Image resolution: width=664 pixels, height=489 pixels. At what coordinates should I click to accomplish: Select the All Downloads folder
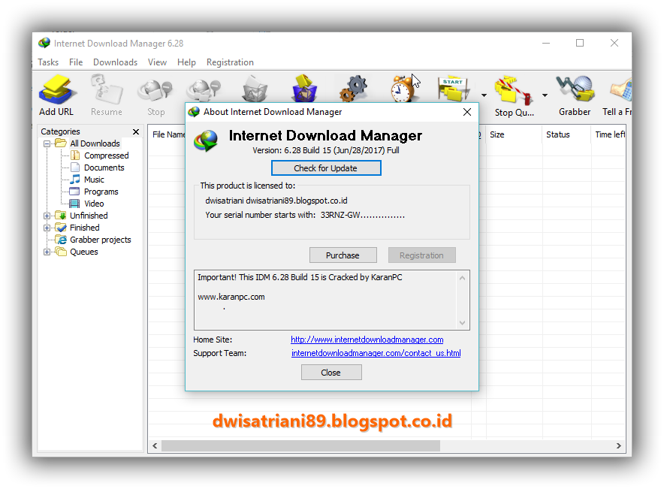(95, 143)
